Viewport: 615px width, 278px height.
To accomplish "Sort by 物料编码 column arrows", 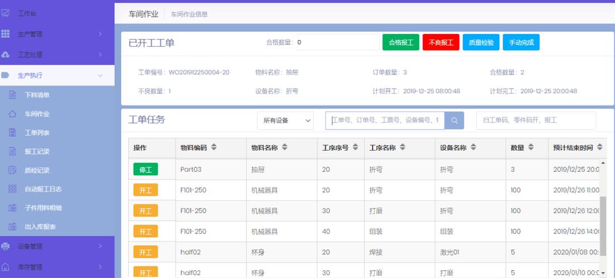I will pyautogui.click(x=214, y=147).
